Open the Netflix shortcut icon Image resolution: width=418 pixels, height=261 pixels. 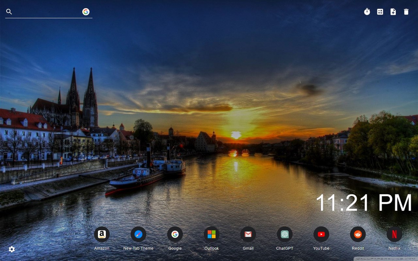[x=394, y=234]
